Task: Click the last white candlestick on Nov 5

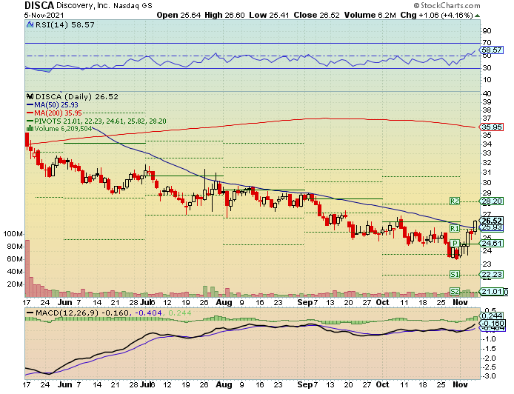Action: point(475,227)
